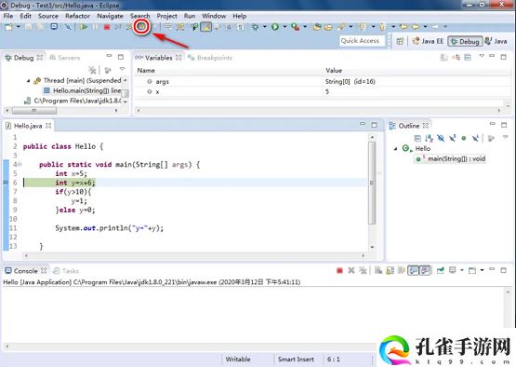
Task: Collapse the Hello class node in the Outline
Action: 396,149
